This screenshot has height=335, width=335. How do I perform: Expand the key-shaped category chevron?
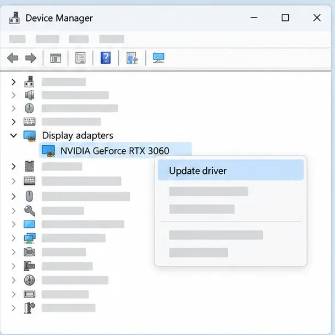(14, 211)
